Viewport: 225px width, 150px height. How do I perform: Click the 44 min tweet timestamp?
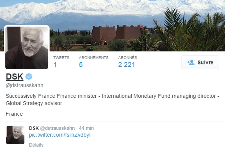coord(86,128)
